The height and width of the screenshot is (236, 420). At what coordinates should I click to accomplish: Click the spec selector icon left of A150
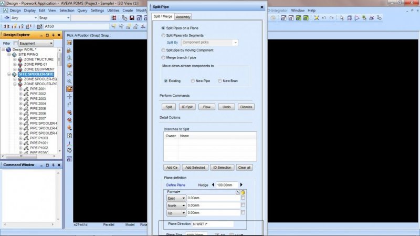(x=40, y=26)
